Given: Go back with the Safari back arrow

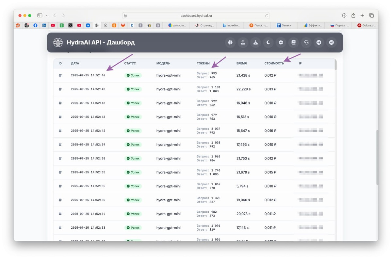Looking at the screenshot, I should coord(55,15).
